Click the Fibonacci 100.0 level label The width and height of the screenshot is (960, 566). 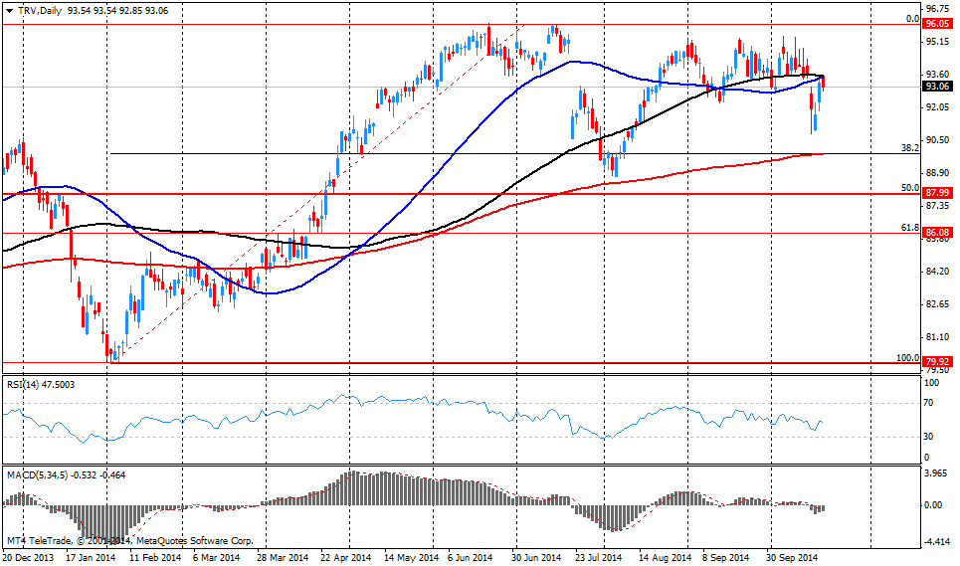(x=908, y=357)
